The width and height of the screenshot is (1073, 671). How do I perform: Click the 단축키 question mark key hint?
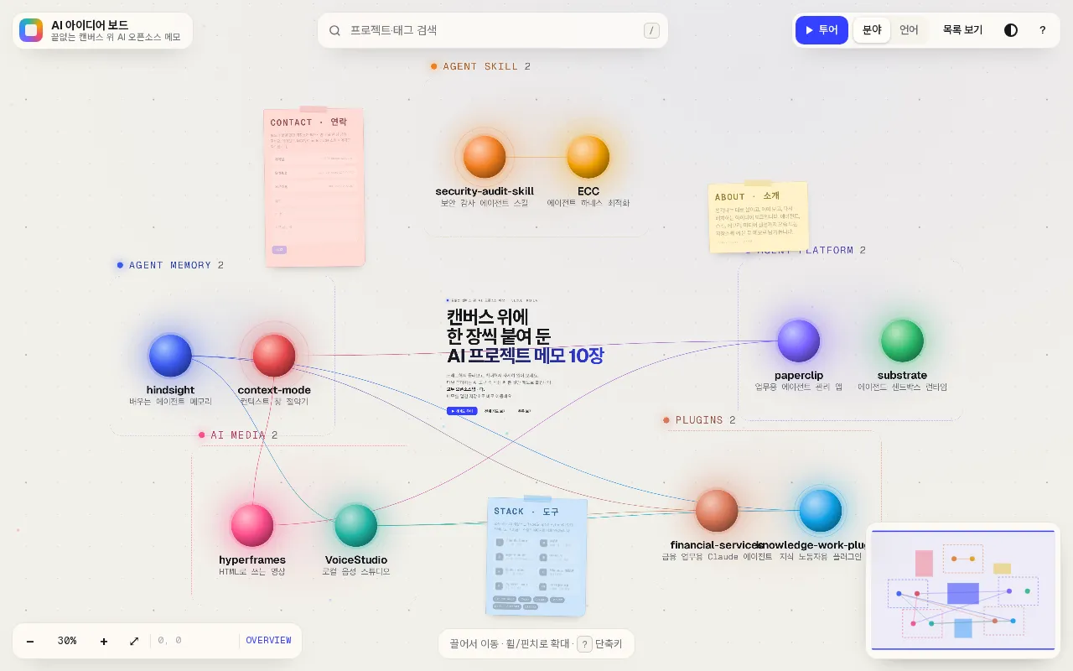[x=585, y=644]
